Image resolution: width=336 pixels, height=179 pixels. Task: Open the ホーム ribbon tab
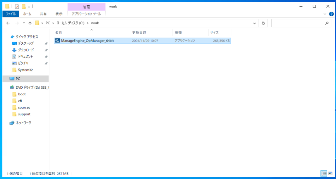point(27,14)
